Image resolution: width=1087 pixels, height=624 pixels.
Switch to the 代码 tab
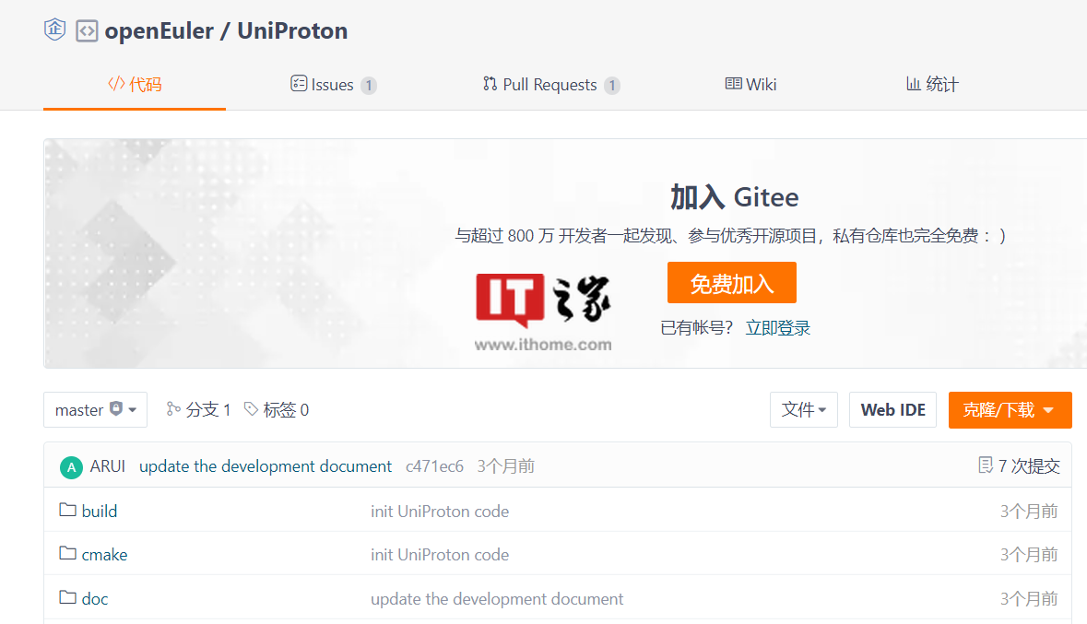tap(135, 85)
